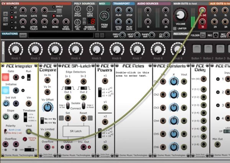
Task: Click the Integrator Init Volt knob
Action: 6,104
